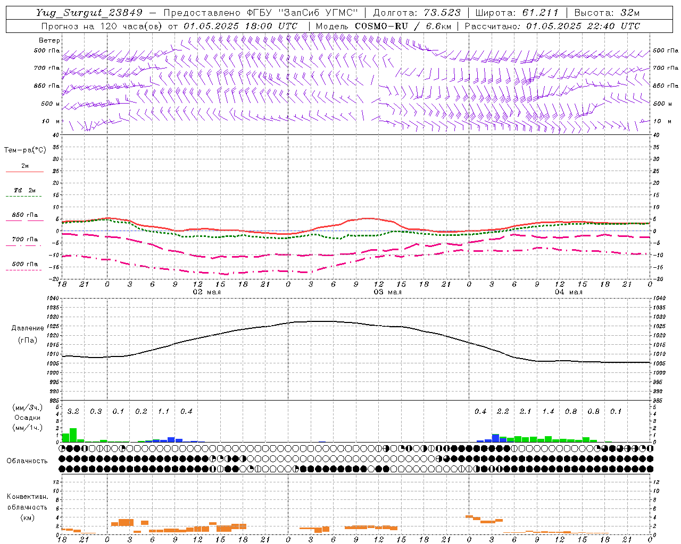Click the '10 м' label left of wind panel

pos(51,121)
